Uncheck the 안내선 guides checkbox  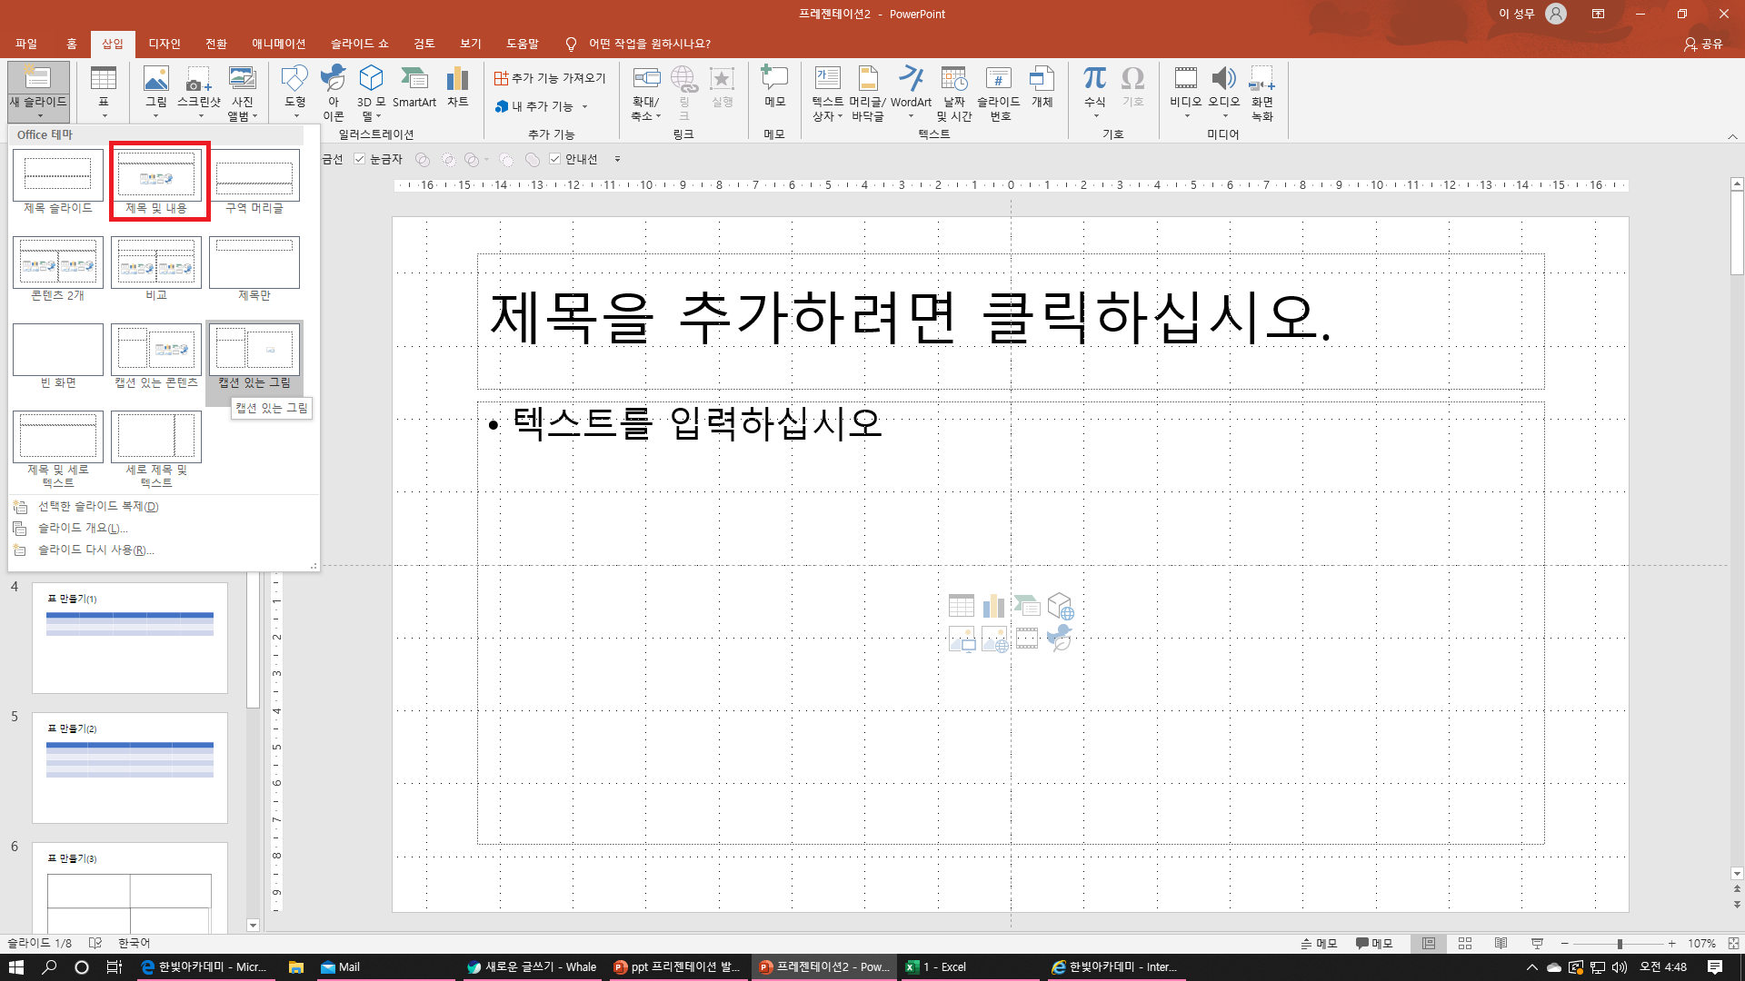[555, 159]
